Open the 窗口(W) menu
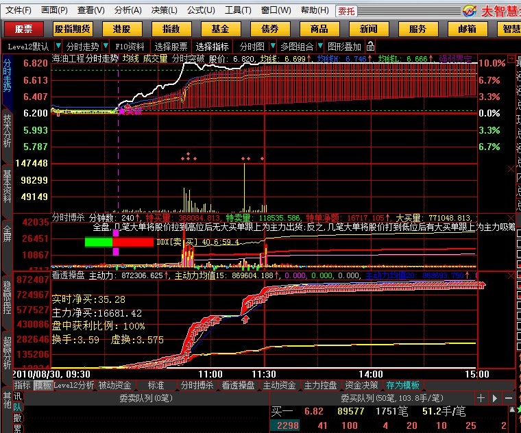The height and width of the screenshot is (433, 521). click(x=276, y=10)
